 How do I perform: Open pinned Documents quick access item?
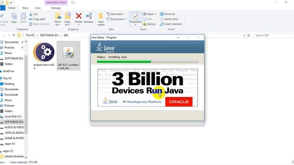pyautogui.click(x=11, y=42)
